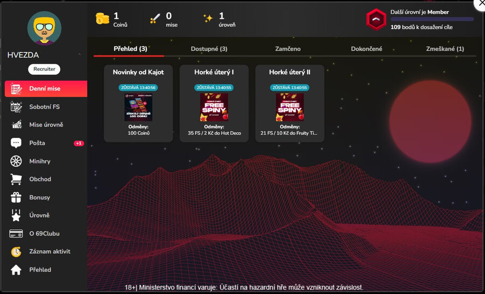Switch to the Dostupné (3) tab
Image resolution: width=485 pixels, height=294 pixels.
click(x=209, y=49)
